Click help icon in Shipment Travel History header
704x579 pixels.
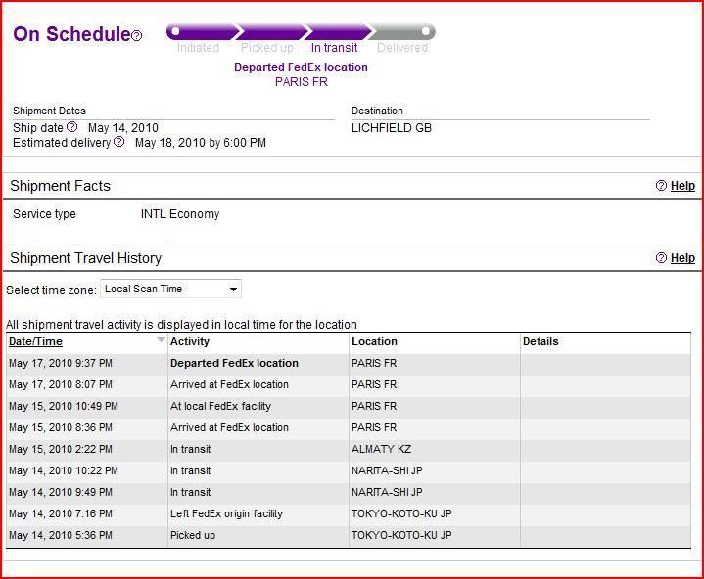coord(661,257)
